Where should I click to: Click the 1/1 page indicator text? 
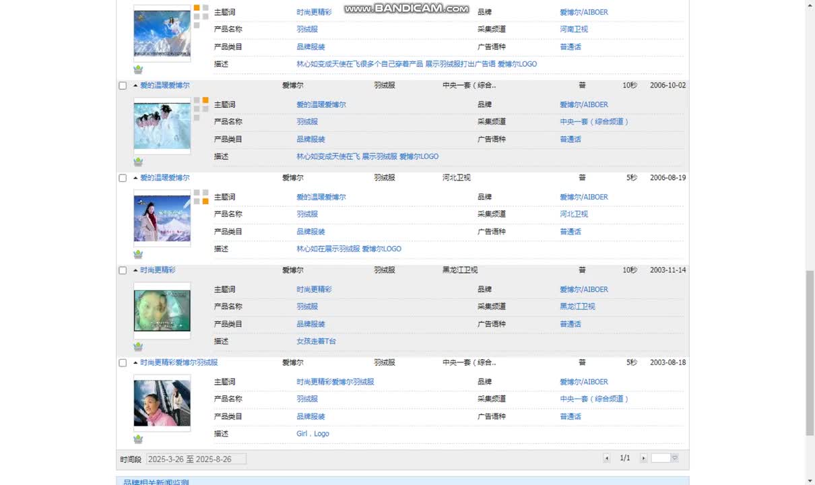625,458
